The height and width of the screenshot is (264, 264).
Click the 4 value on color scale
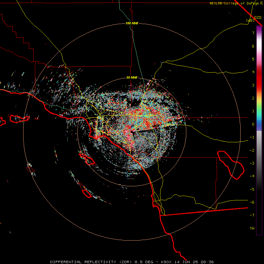253,72
